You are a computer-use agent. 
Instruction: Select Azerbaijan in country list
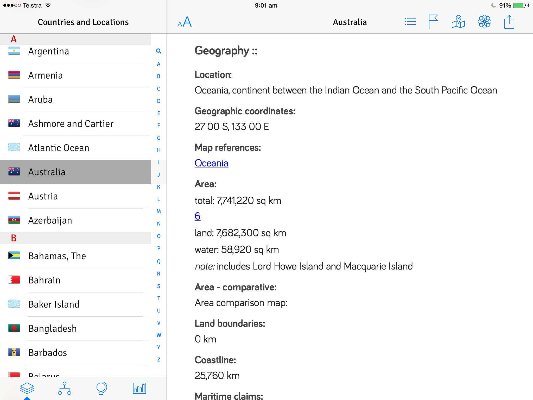(x=75, y=220)
